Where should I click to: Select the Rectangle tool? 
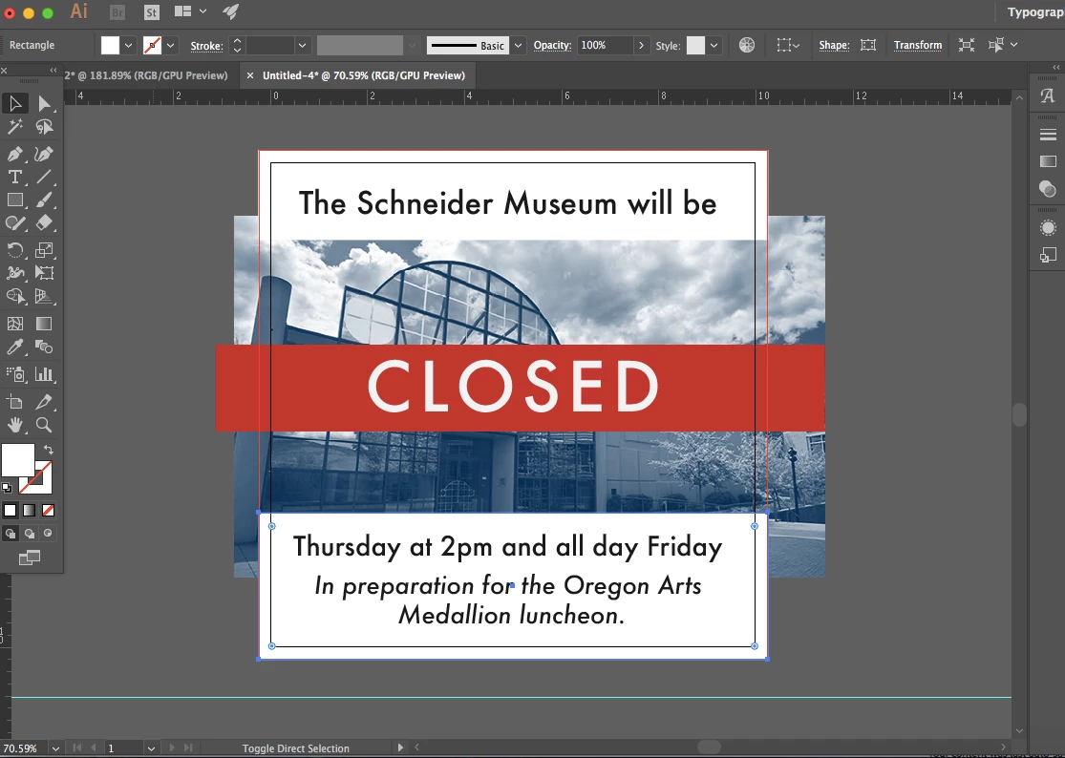(x=15, y=200)
